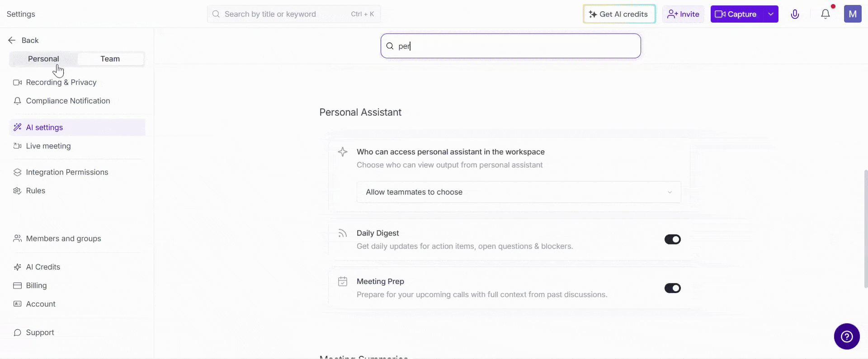Click the Capture button
This screenshot has height=359, width=868.
[737, 14]
